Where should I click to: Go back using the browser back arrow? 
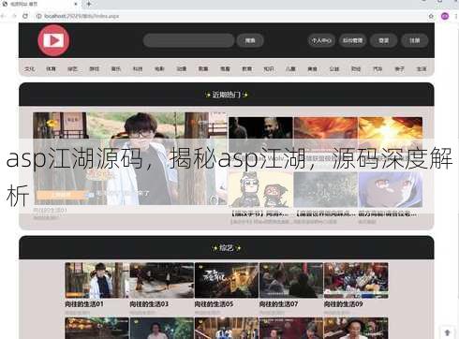pos(3,16)
